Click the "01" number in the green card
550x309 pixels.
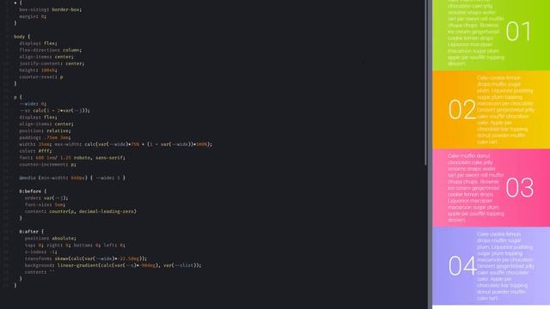(518, 32)
